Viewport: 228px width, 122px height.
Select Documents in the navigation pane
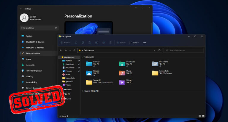[69, 68]
